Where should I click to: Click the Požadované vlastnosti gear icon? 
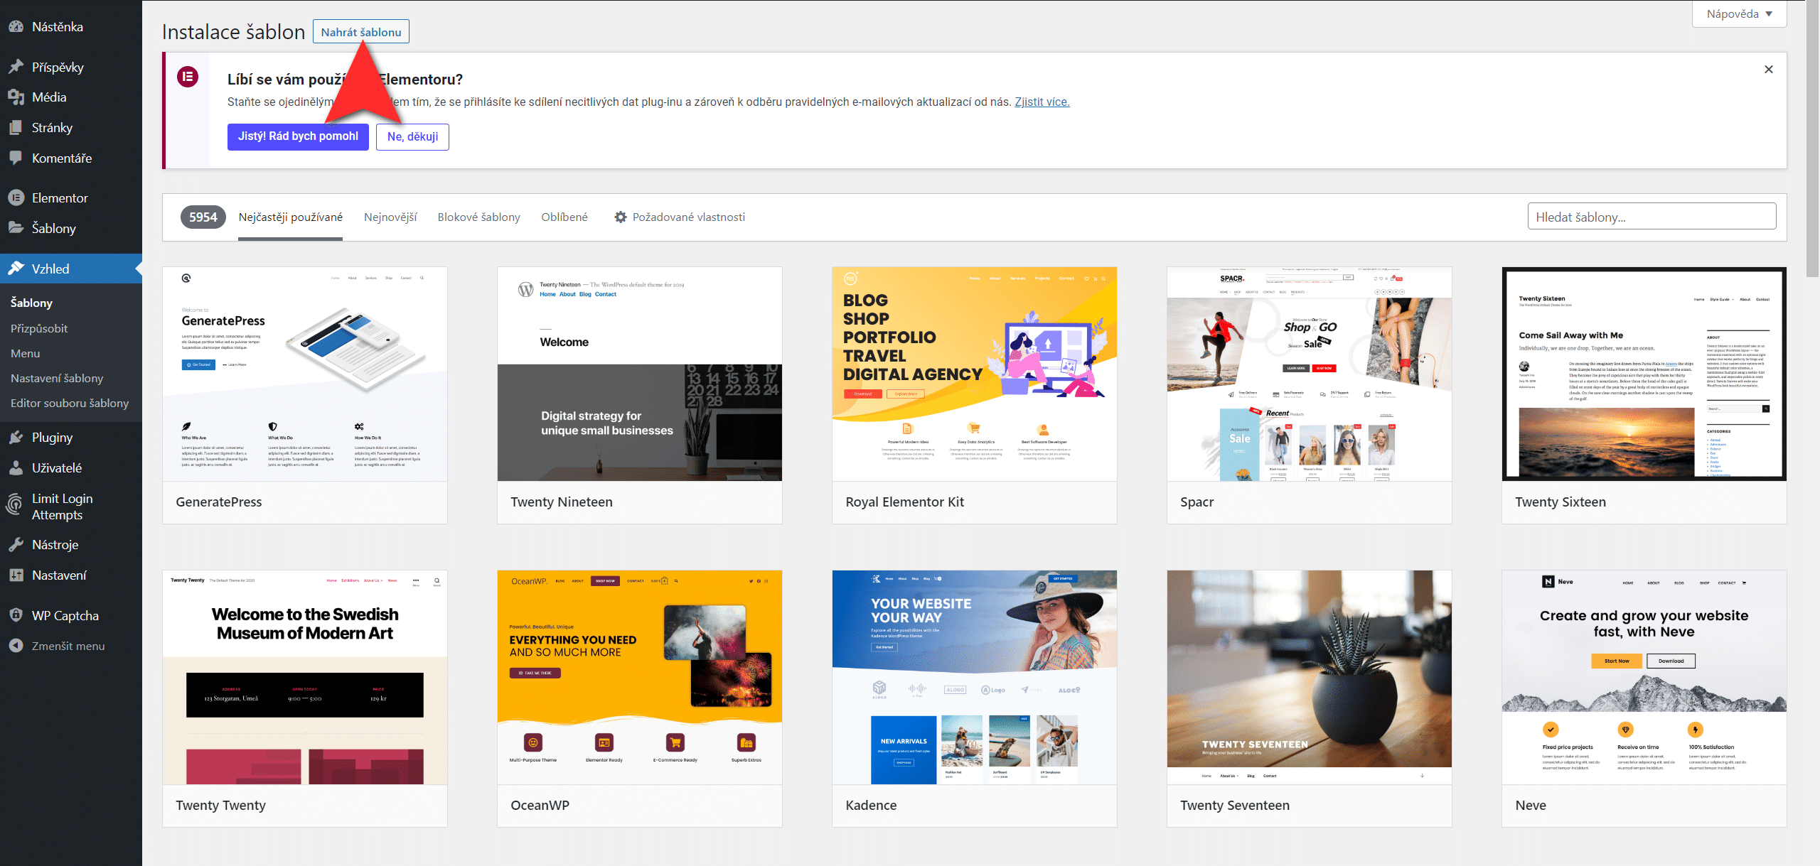(620, 217)
